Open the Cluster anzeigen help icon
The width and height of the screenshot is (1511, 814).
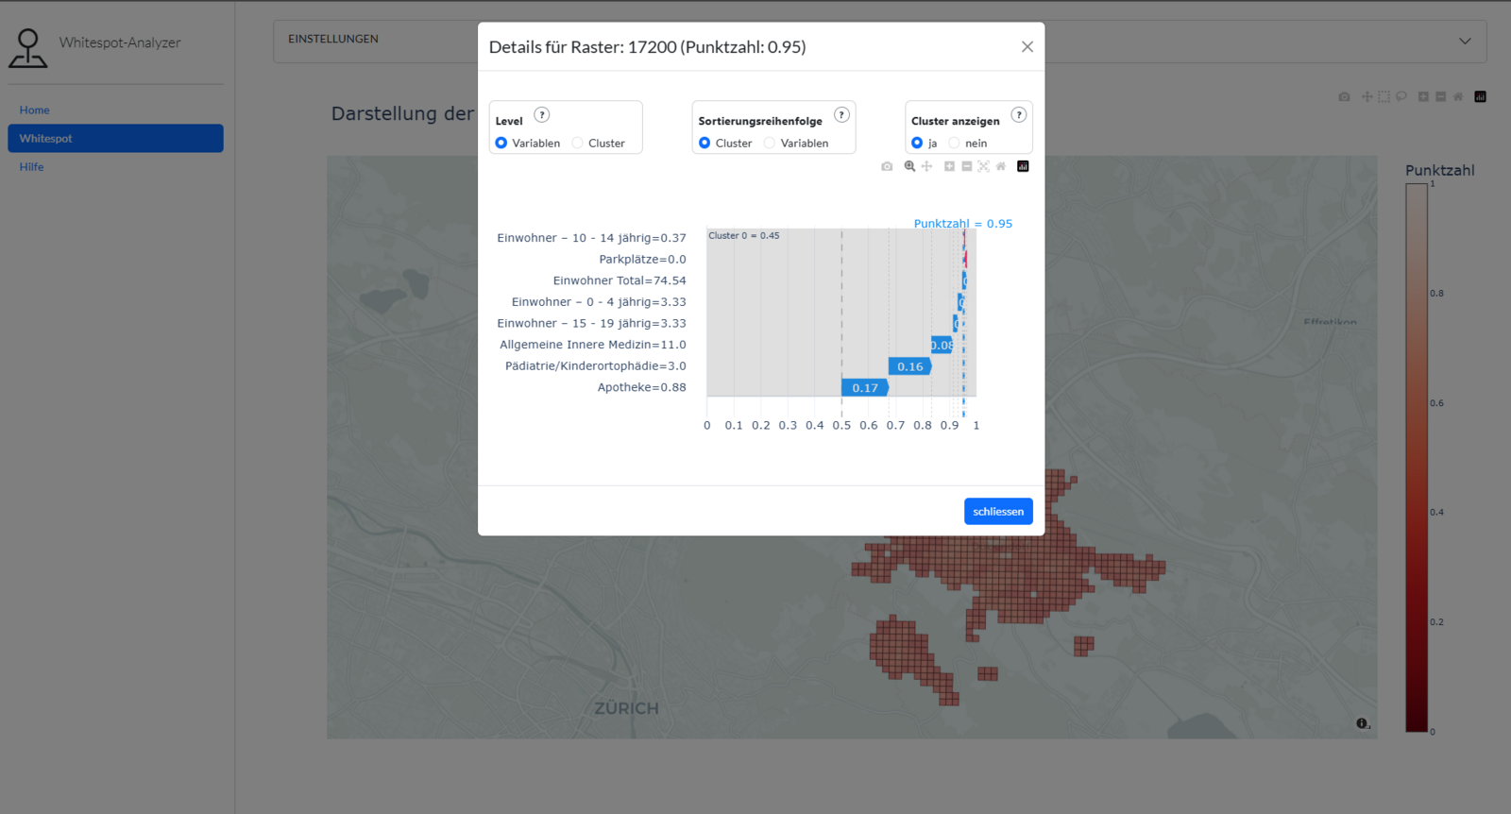point(1018,115)
